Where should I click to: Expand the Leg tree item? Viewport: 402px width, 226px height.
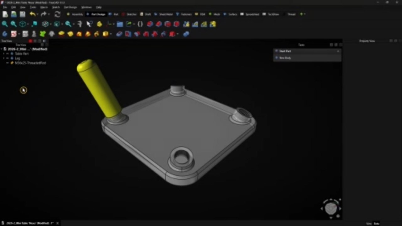(4, 58)
